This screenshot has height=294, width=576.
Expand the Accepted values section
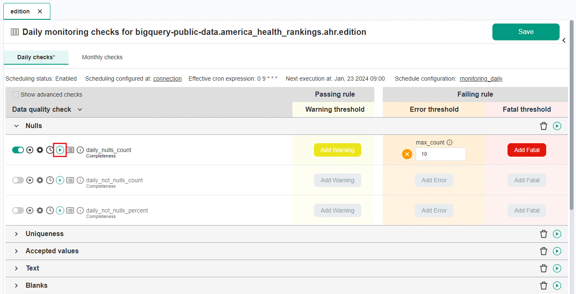click(x=16, y=251)
